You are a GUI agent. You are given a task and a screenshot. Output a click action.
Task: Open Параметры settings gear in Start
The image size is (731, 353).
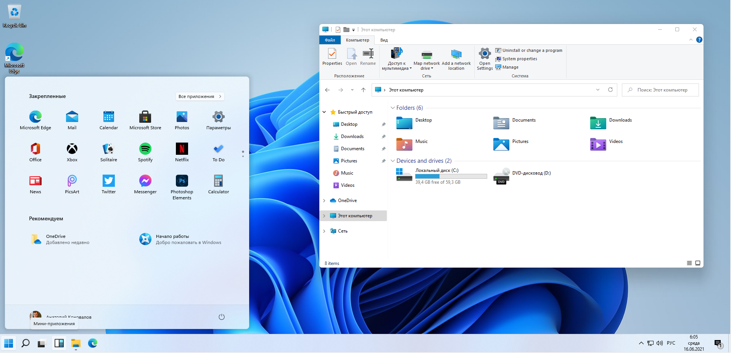219,120
